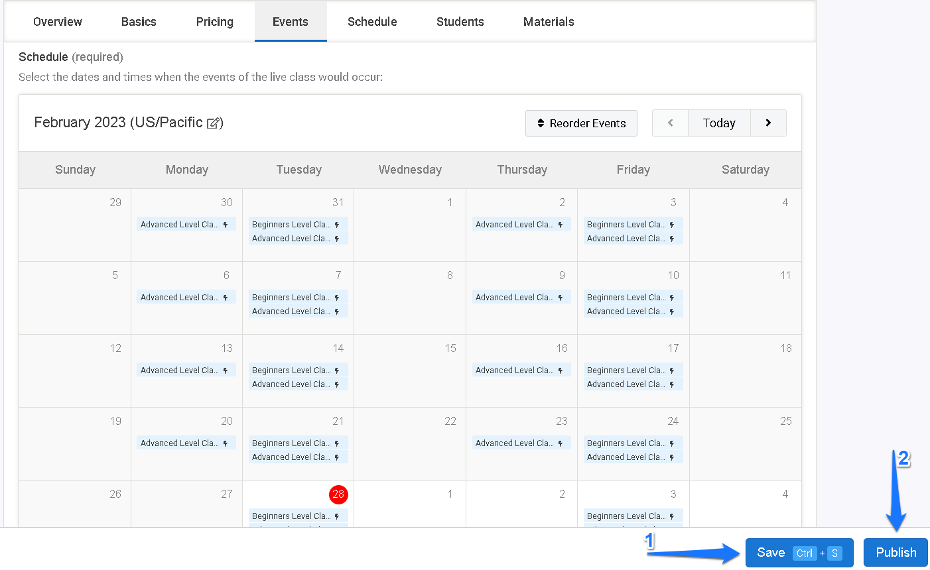Open Beginners Level Class event on Friday 10
This screenshot has width=930, height=570.
point(633,298)
